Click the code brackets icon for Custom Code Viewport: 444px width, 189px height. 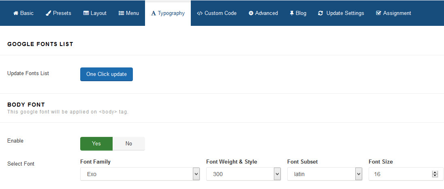200,13
